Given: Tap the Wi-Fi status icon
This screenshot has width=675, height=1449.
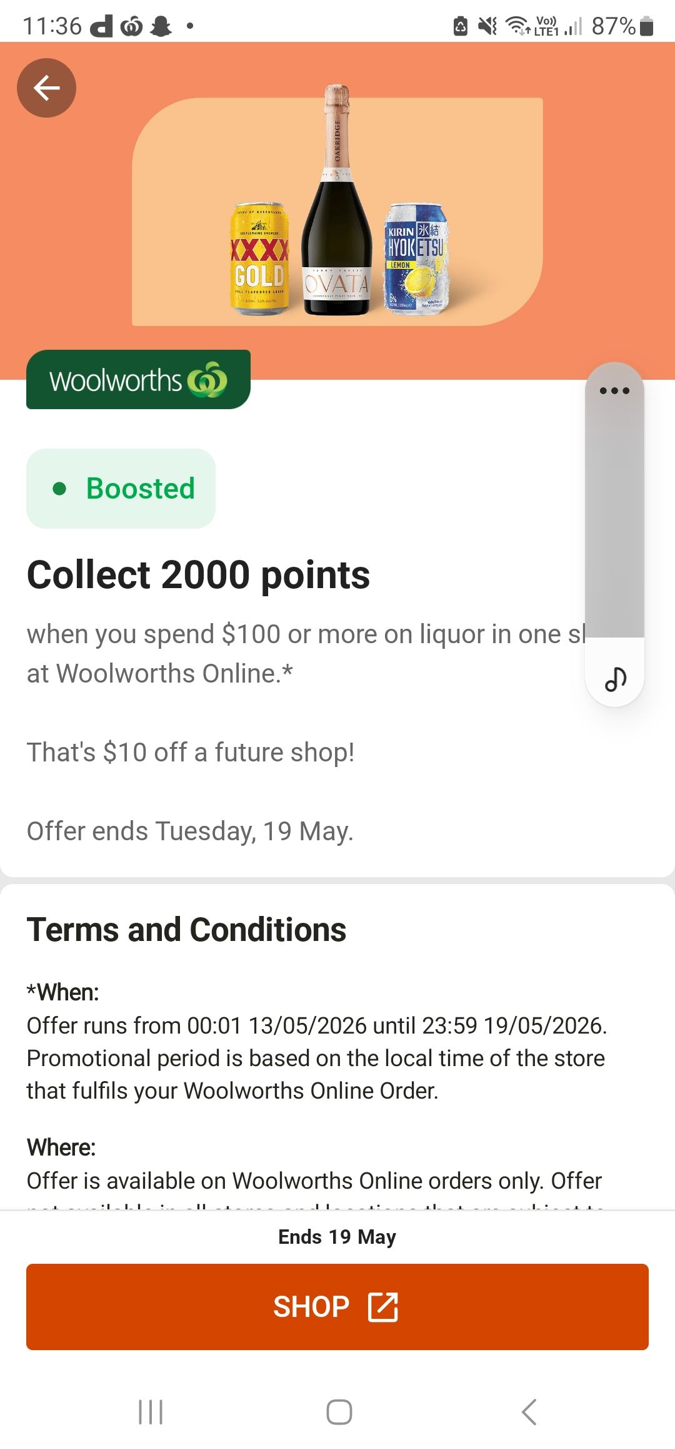Looking at the screenshot, I should point(516,26).
